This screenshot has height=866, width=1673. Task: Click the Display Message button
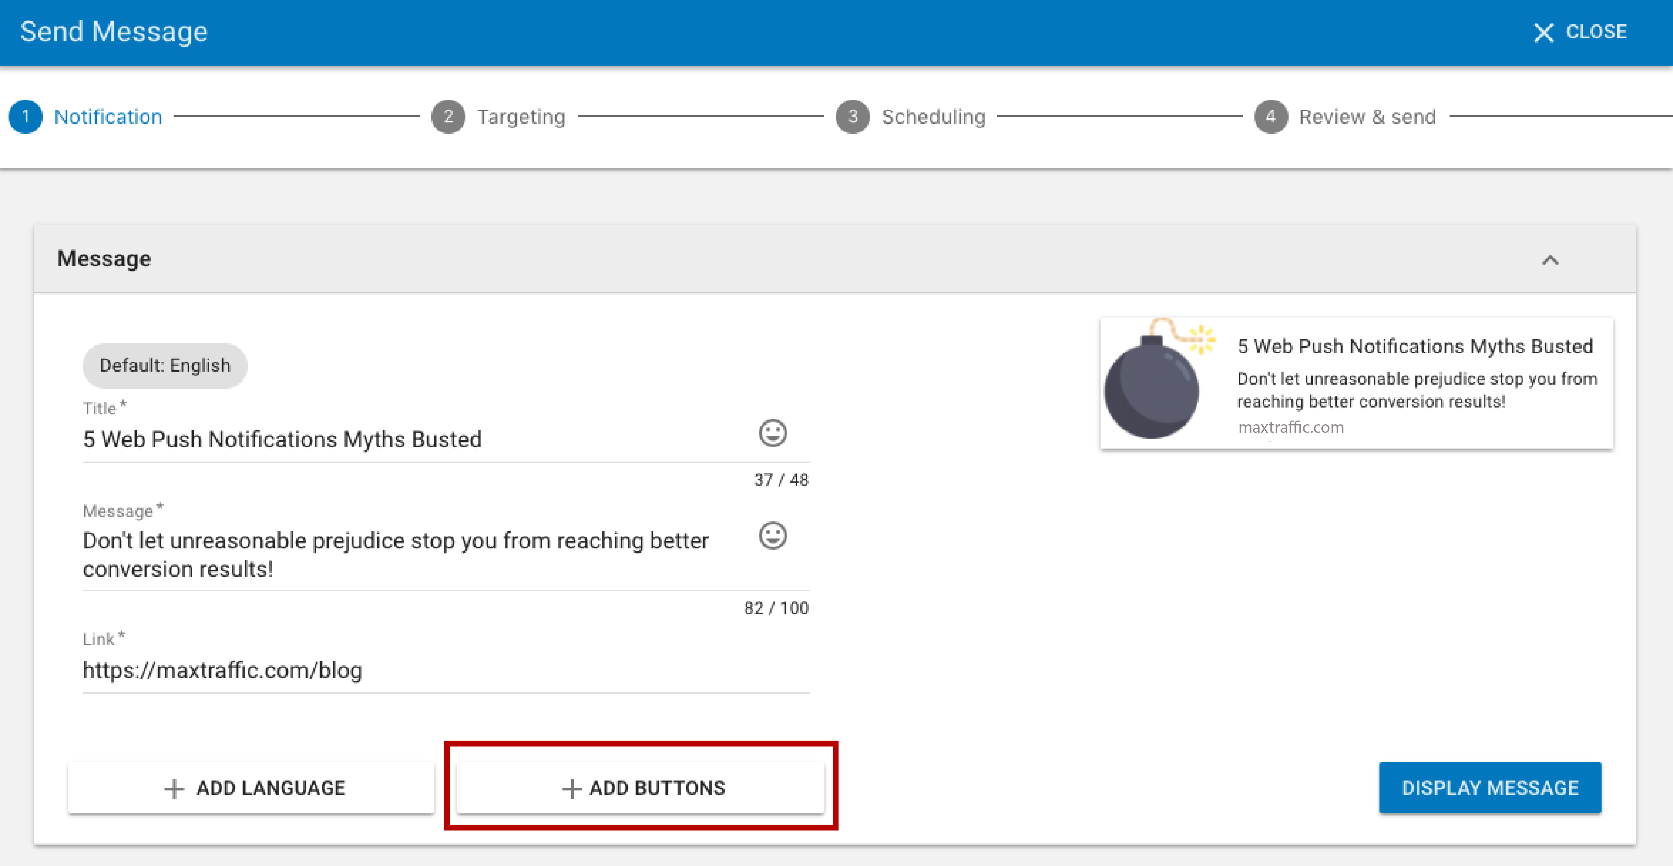(1490, 787)
